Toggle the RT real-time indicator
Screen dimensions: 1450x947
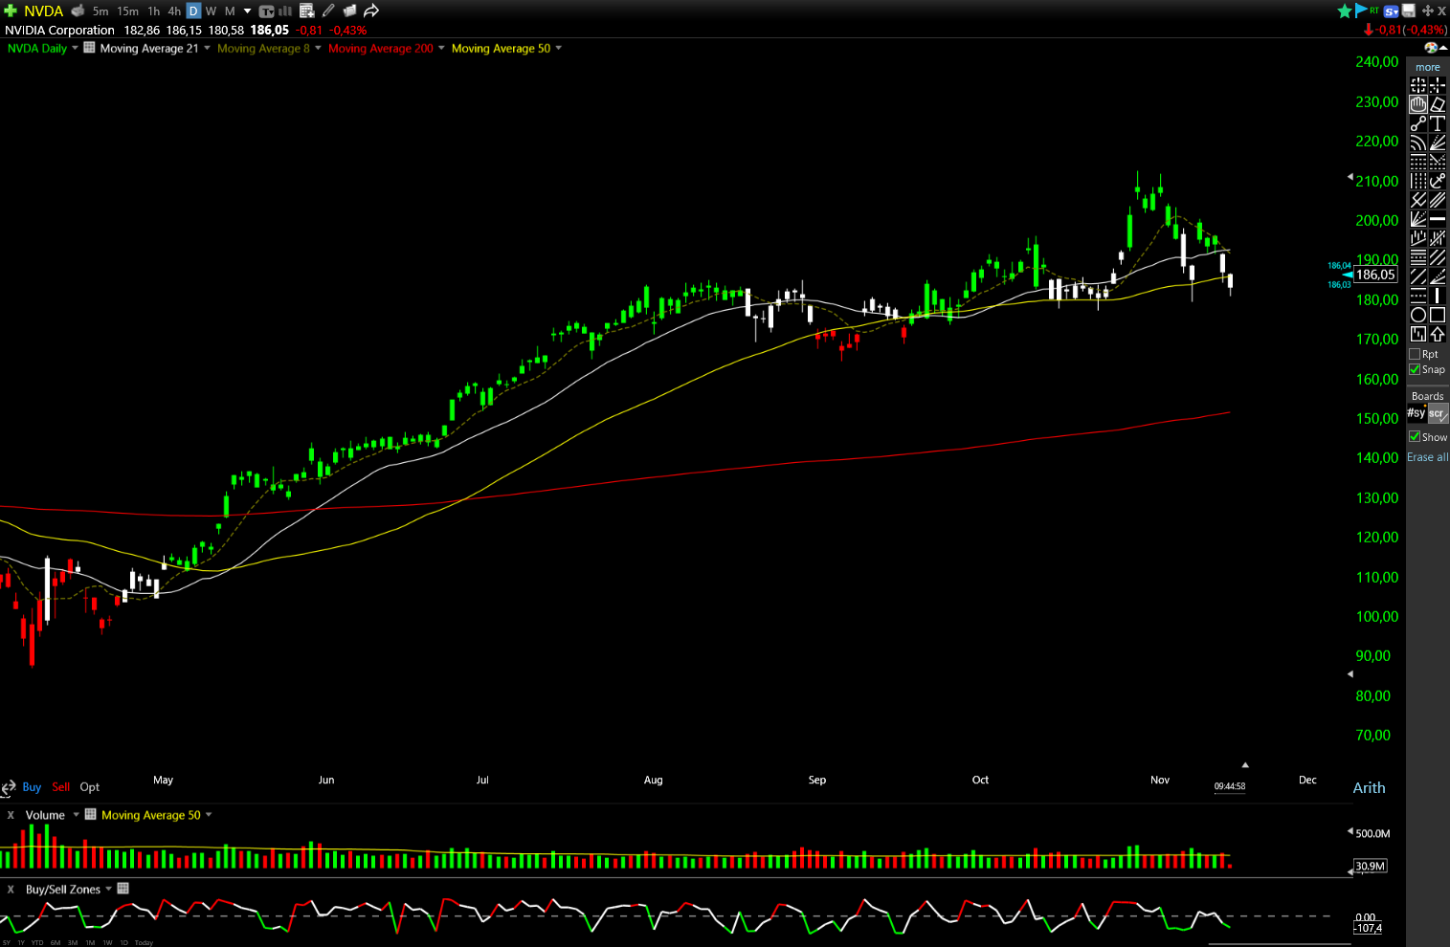(1374, 10)
